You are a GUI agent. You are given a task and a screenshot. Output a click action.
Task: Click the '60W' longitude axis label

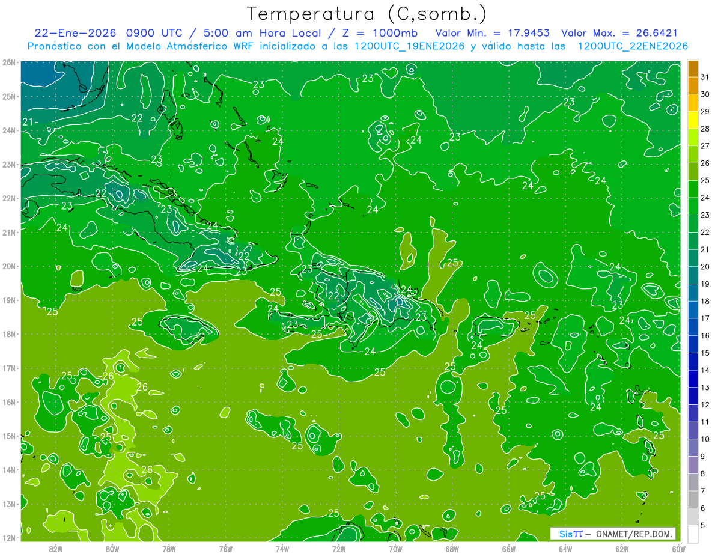[x=678, y=549]
